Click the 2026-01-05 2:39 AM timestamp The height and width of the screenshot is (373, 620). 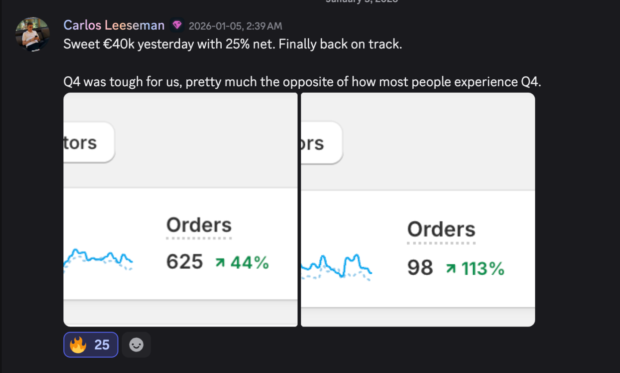[235, 26]
